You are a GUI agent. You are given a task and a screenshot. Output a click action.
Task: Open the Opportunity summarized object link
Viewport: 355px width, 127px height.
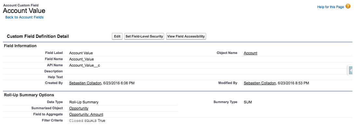79,108
